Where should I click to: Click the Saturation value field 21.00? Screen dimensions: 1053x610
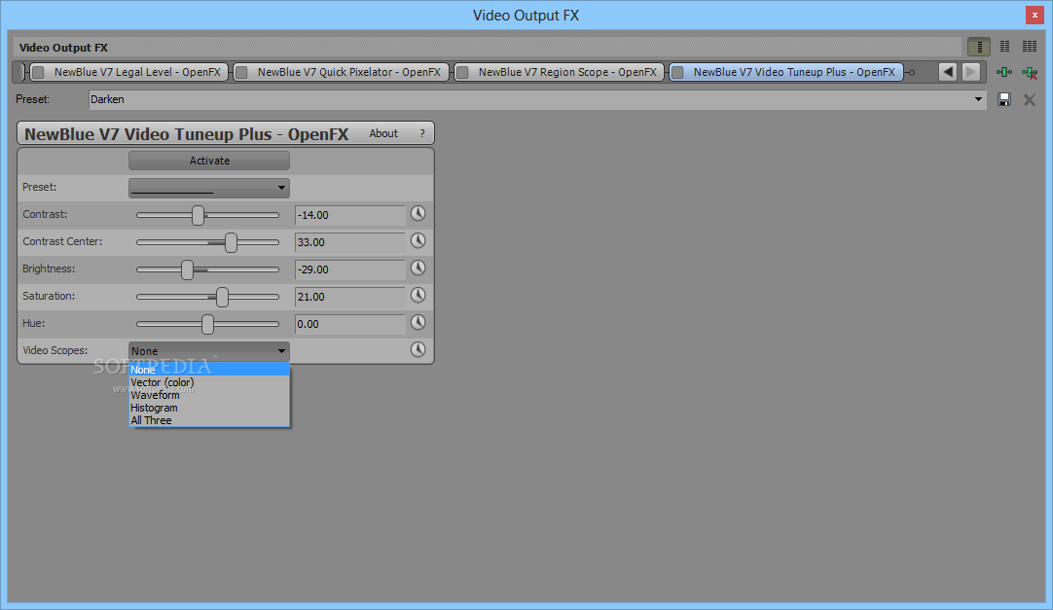pyautogui.click(x=350, y=297)
